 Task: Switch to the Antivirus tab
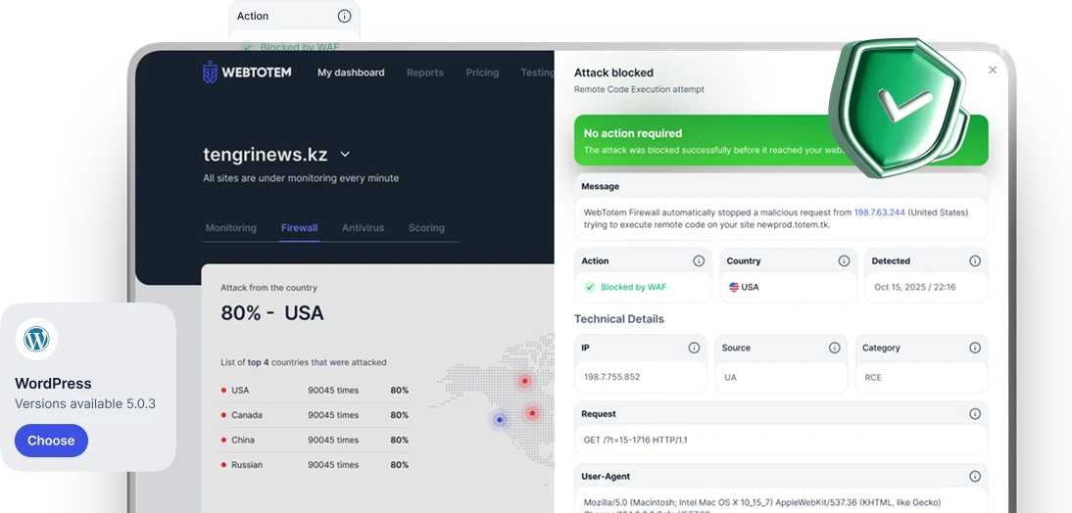point(363,228)
